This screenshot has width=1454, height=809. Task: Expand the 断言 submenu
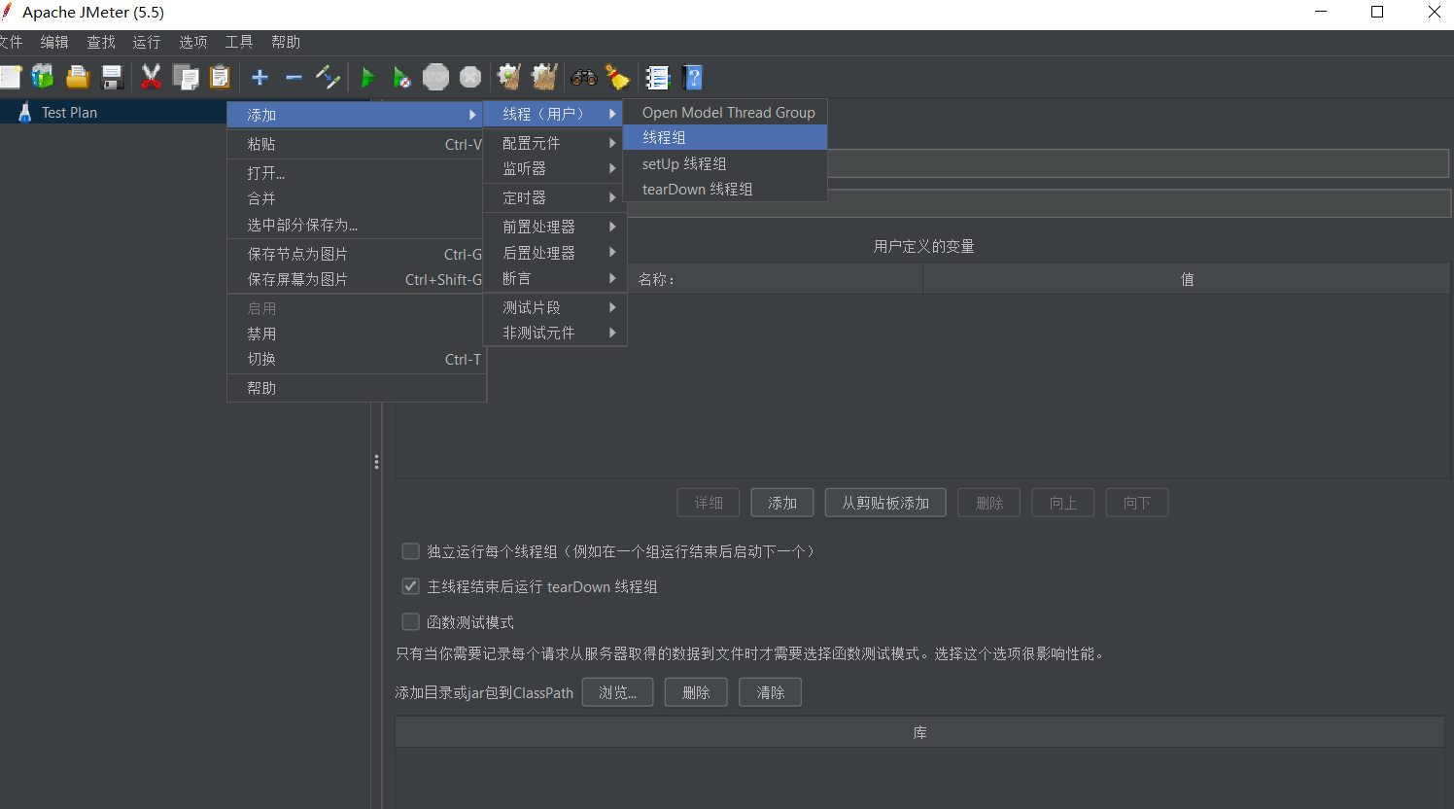click(554, 278)
